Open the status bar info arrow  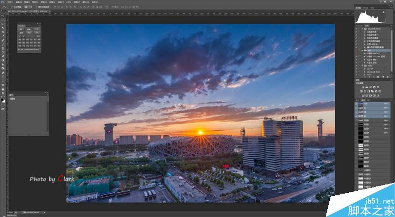coord(45,212)
